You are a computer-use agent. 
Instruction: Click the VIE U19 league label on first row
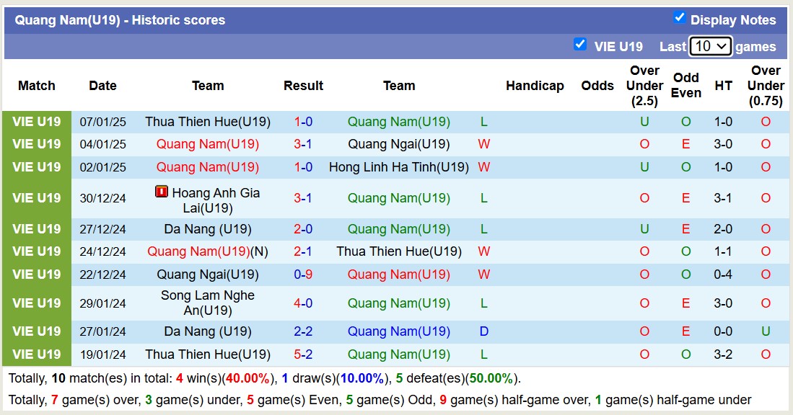(36, 121)
